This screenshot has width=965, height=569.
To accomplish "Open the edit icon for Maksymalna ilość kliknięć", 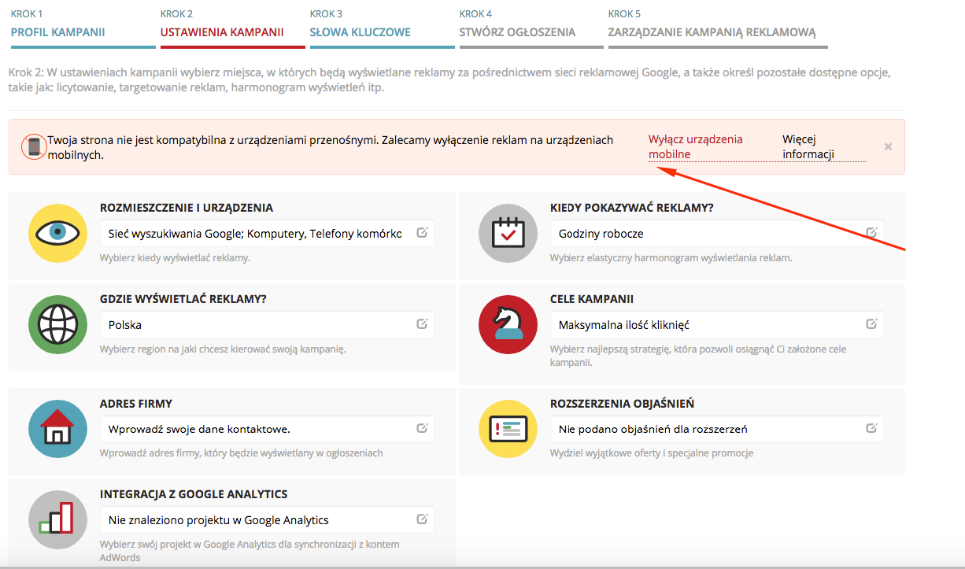I will tap(871, 323).
